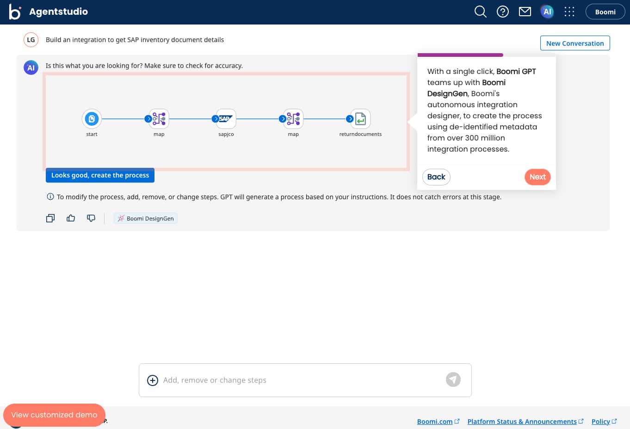Give the response a thumbs down

pyautogui.click(x=91, y=218)
